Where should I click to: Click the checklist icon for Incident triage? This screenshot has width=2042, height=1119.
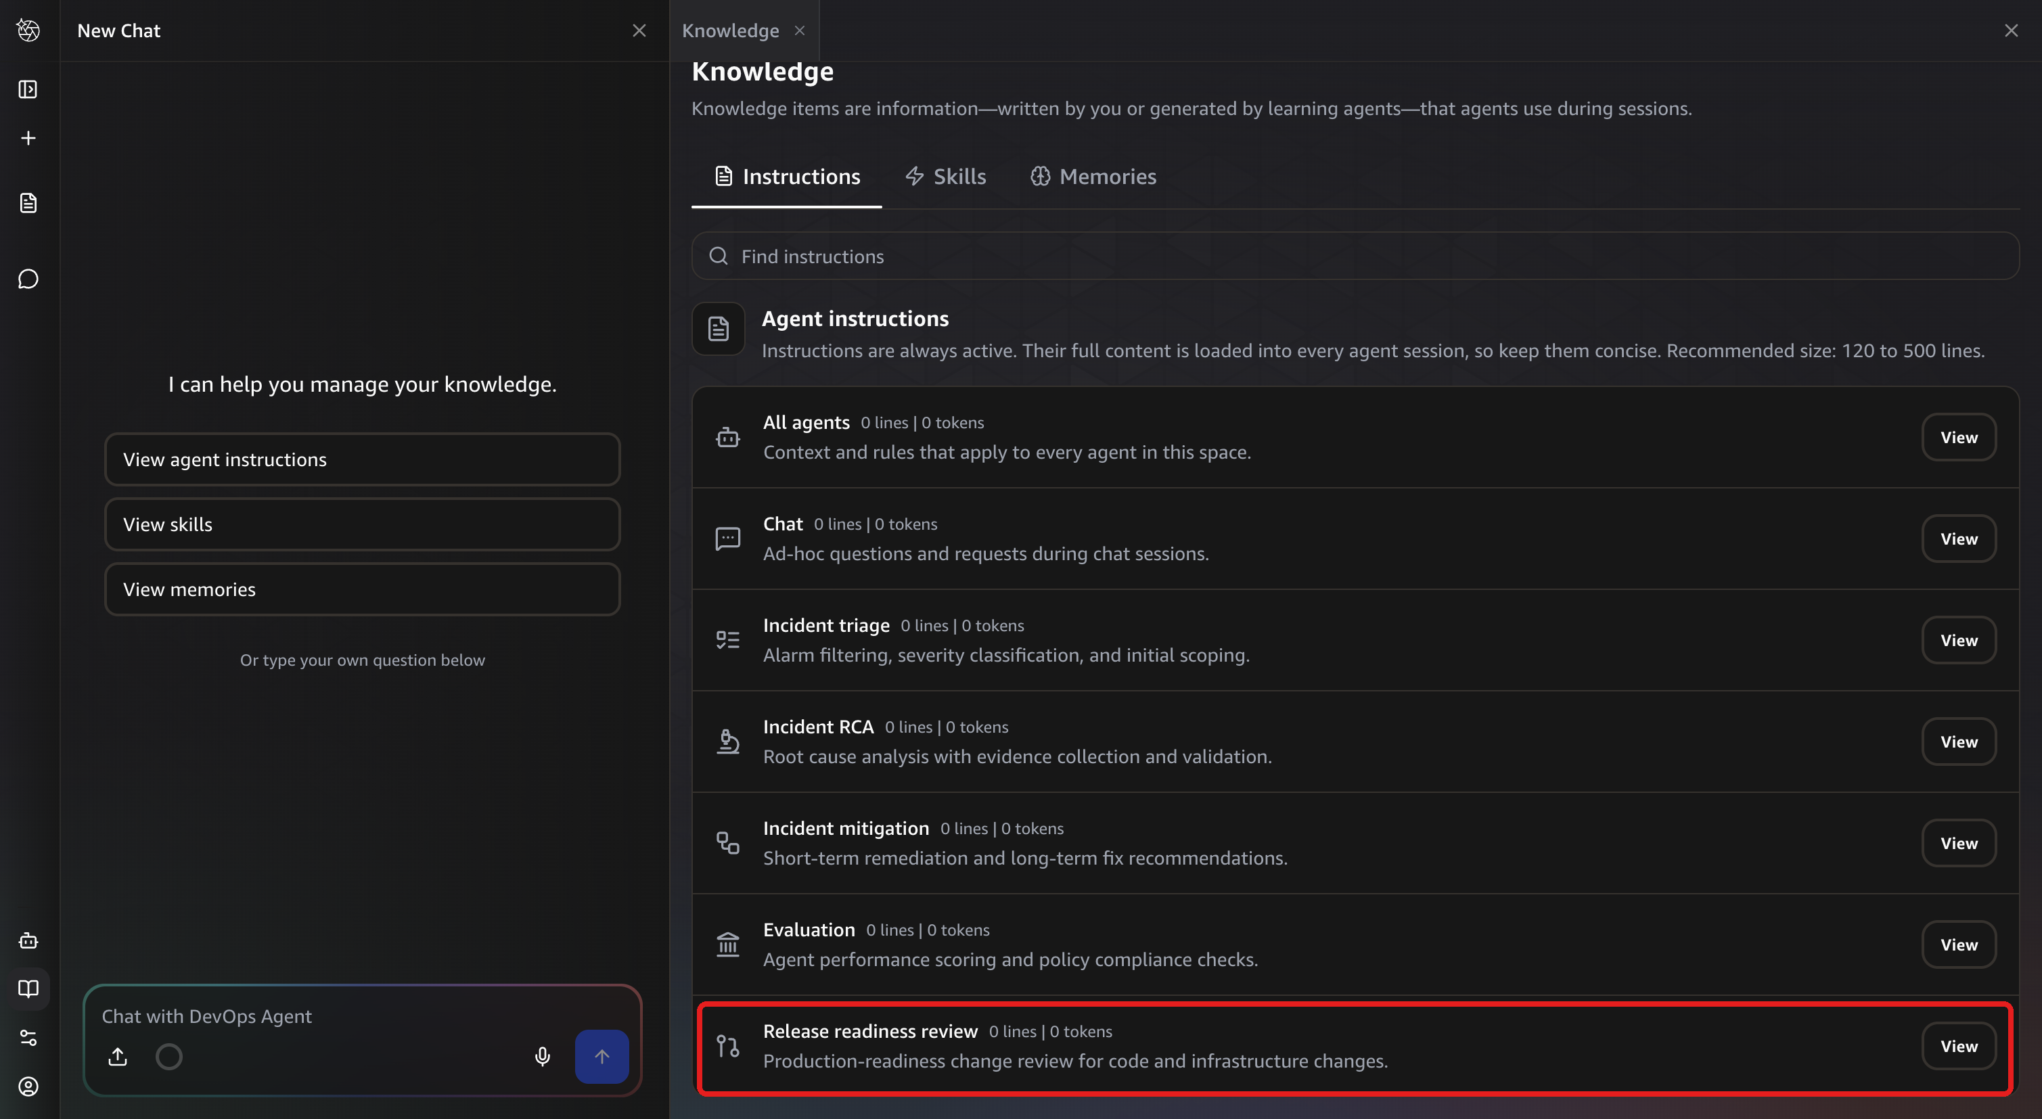728,639
